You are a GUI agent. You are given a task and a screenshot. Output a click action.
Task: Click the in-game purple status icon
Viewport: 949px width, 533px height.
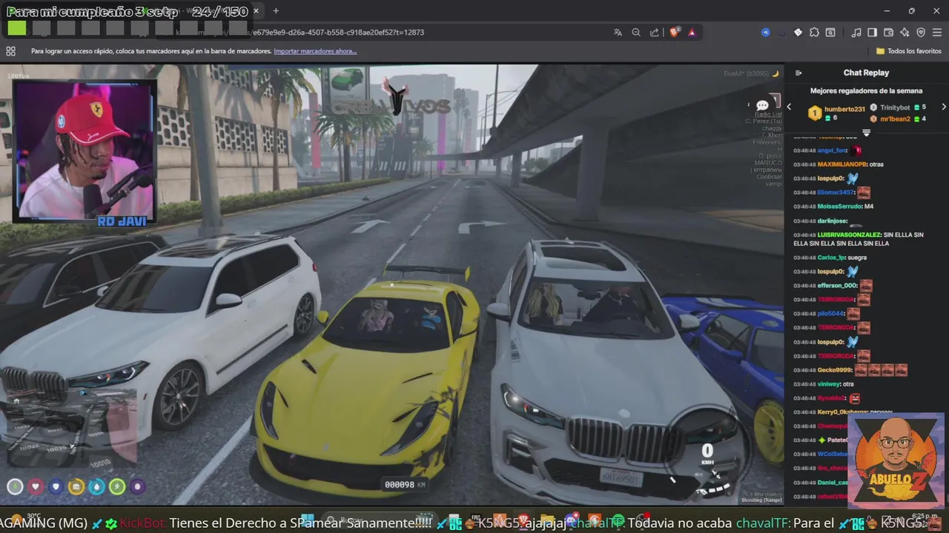[x=138, y=486]
